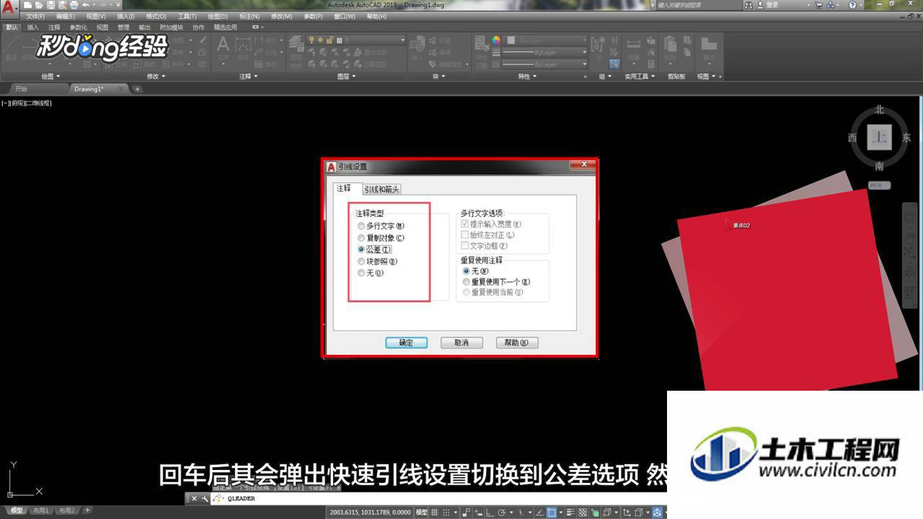
Task: Switch to the 插入 ribbon tab
Action: point(33,27)
